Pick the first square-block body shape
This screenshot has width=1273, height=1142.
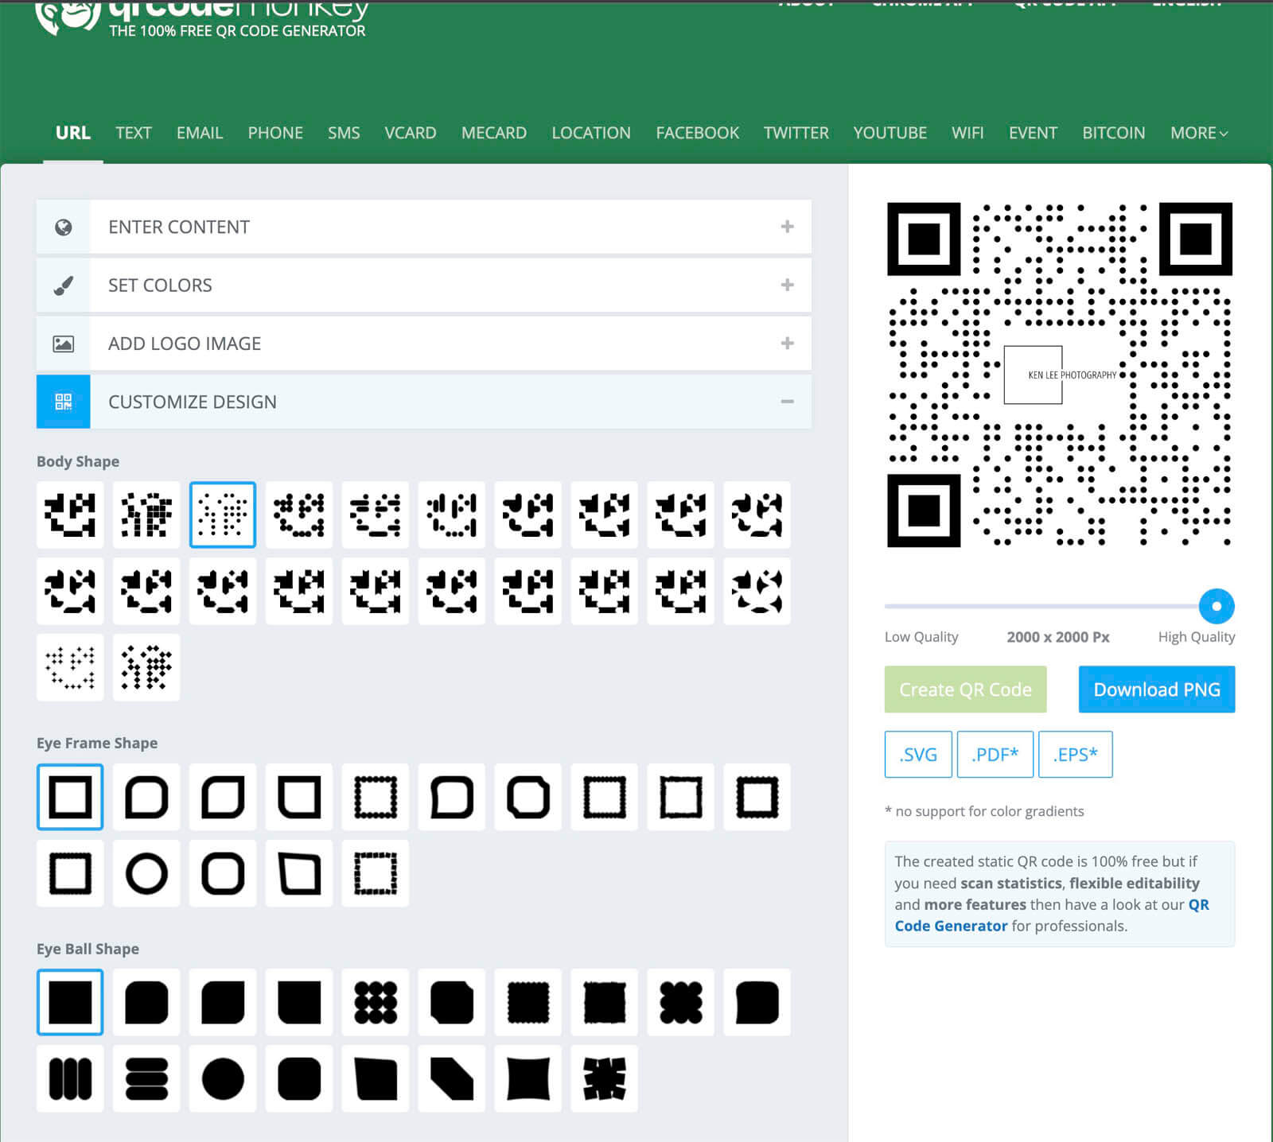[x=70, y=515]
